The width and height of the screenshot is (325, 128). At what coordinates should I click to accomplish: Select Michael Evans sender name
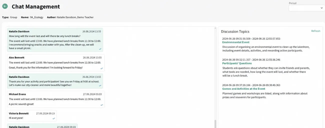coord(17,94)
